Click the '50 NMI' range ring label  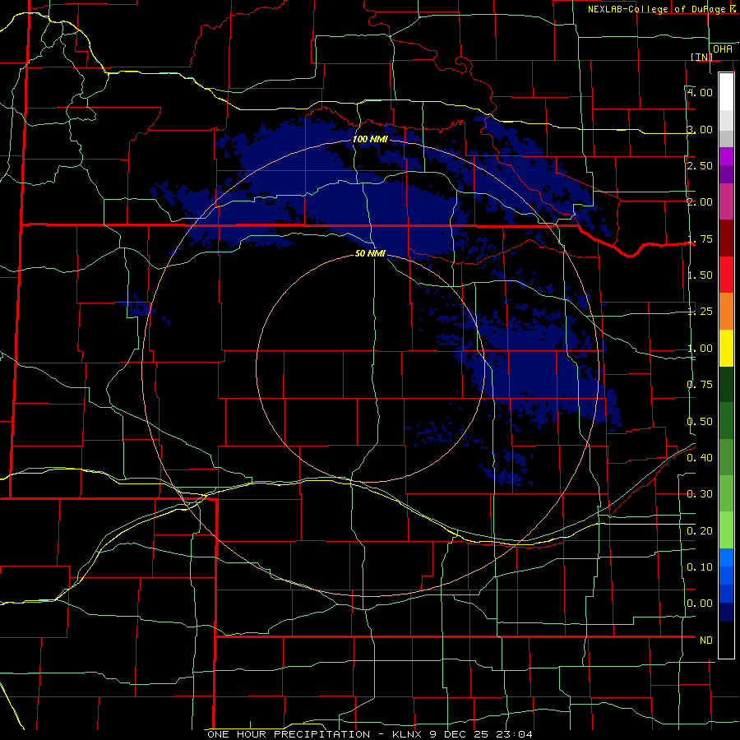pyautogui.click(x=370, y=254)
